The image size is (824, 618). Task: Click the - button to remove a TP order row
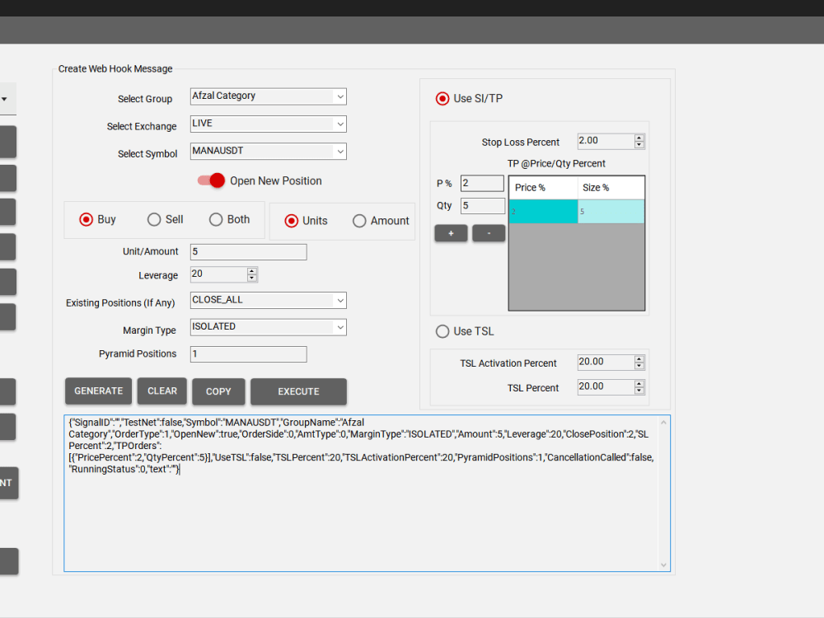pos(488,233)
